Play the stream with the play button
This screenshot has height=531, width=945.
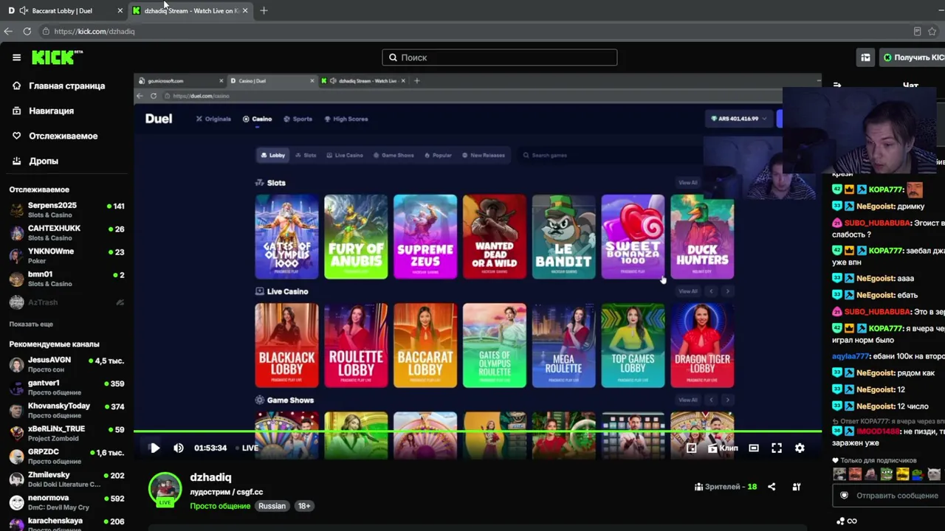pyautogui.click(x=154, y=448)
